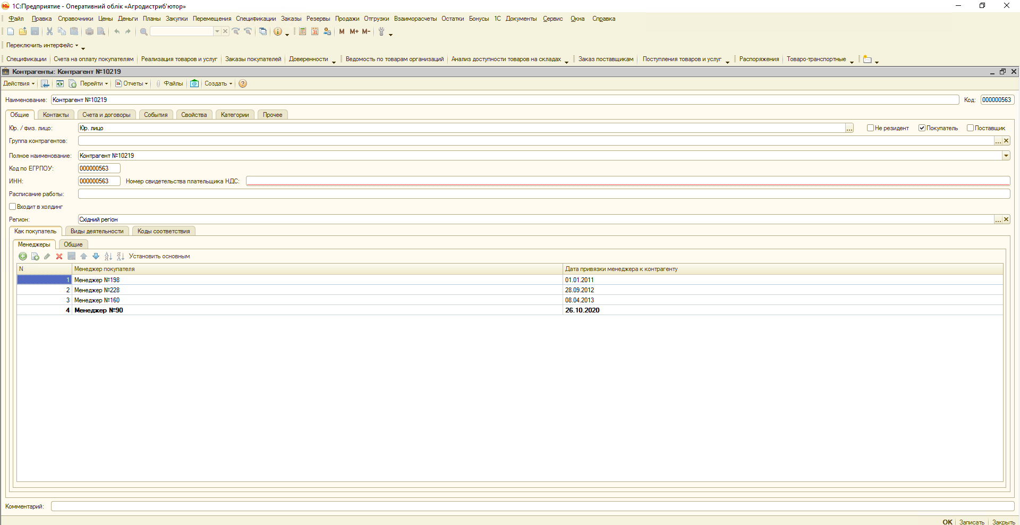1020x525 pixels.
Task: Open the Действия dropdown menu
Action: (x=19, y=83)
